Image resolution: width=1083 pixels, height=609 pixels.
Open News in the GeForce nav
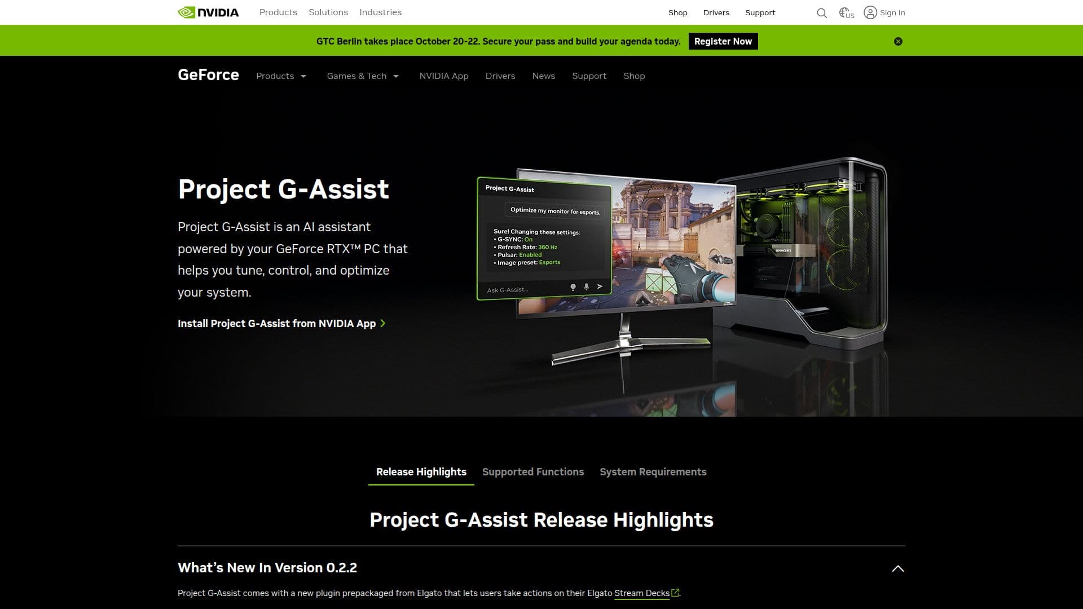coord(544,76)
